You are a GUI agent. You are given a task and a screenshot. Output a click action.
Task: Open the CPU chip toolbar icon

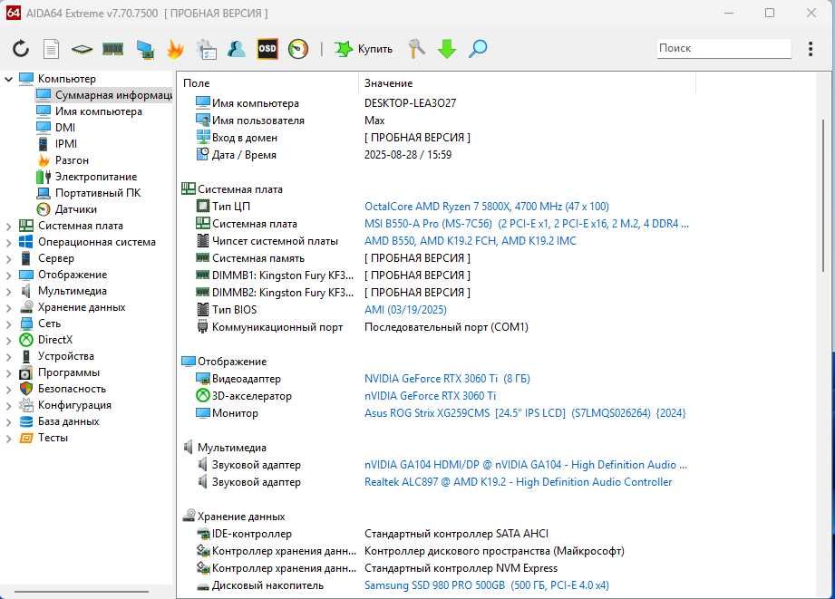tap(82, 50)
